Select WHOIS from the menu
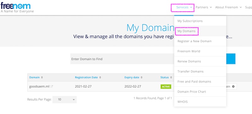Viewport: 252px width, 114px height. click(200, 102)
